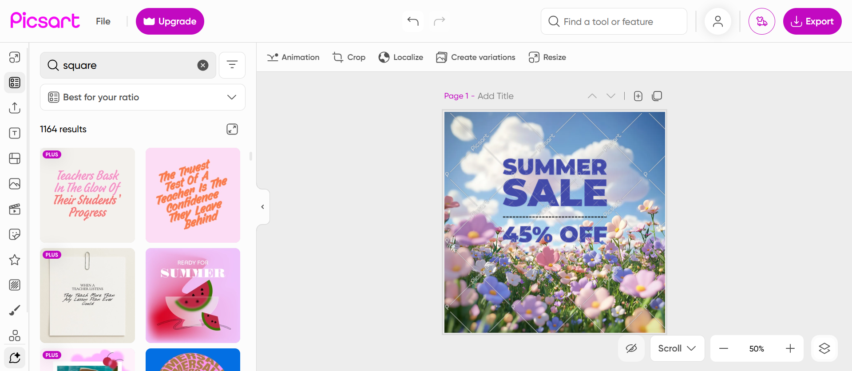Screen dimensions: 852x371
Task: Select the Summer Sale canvas image
Action: [x=555, y=222]
